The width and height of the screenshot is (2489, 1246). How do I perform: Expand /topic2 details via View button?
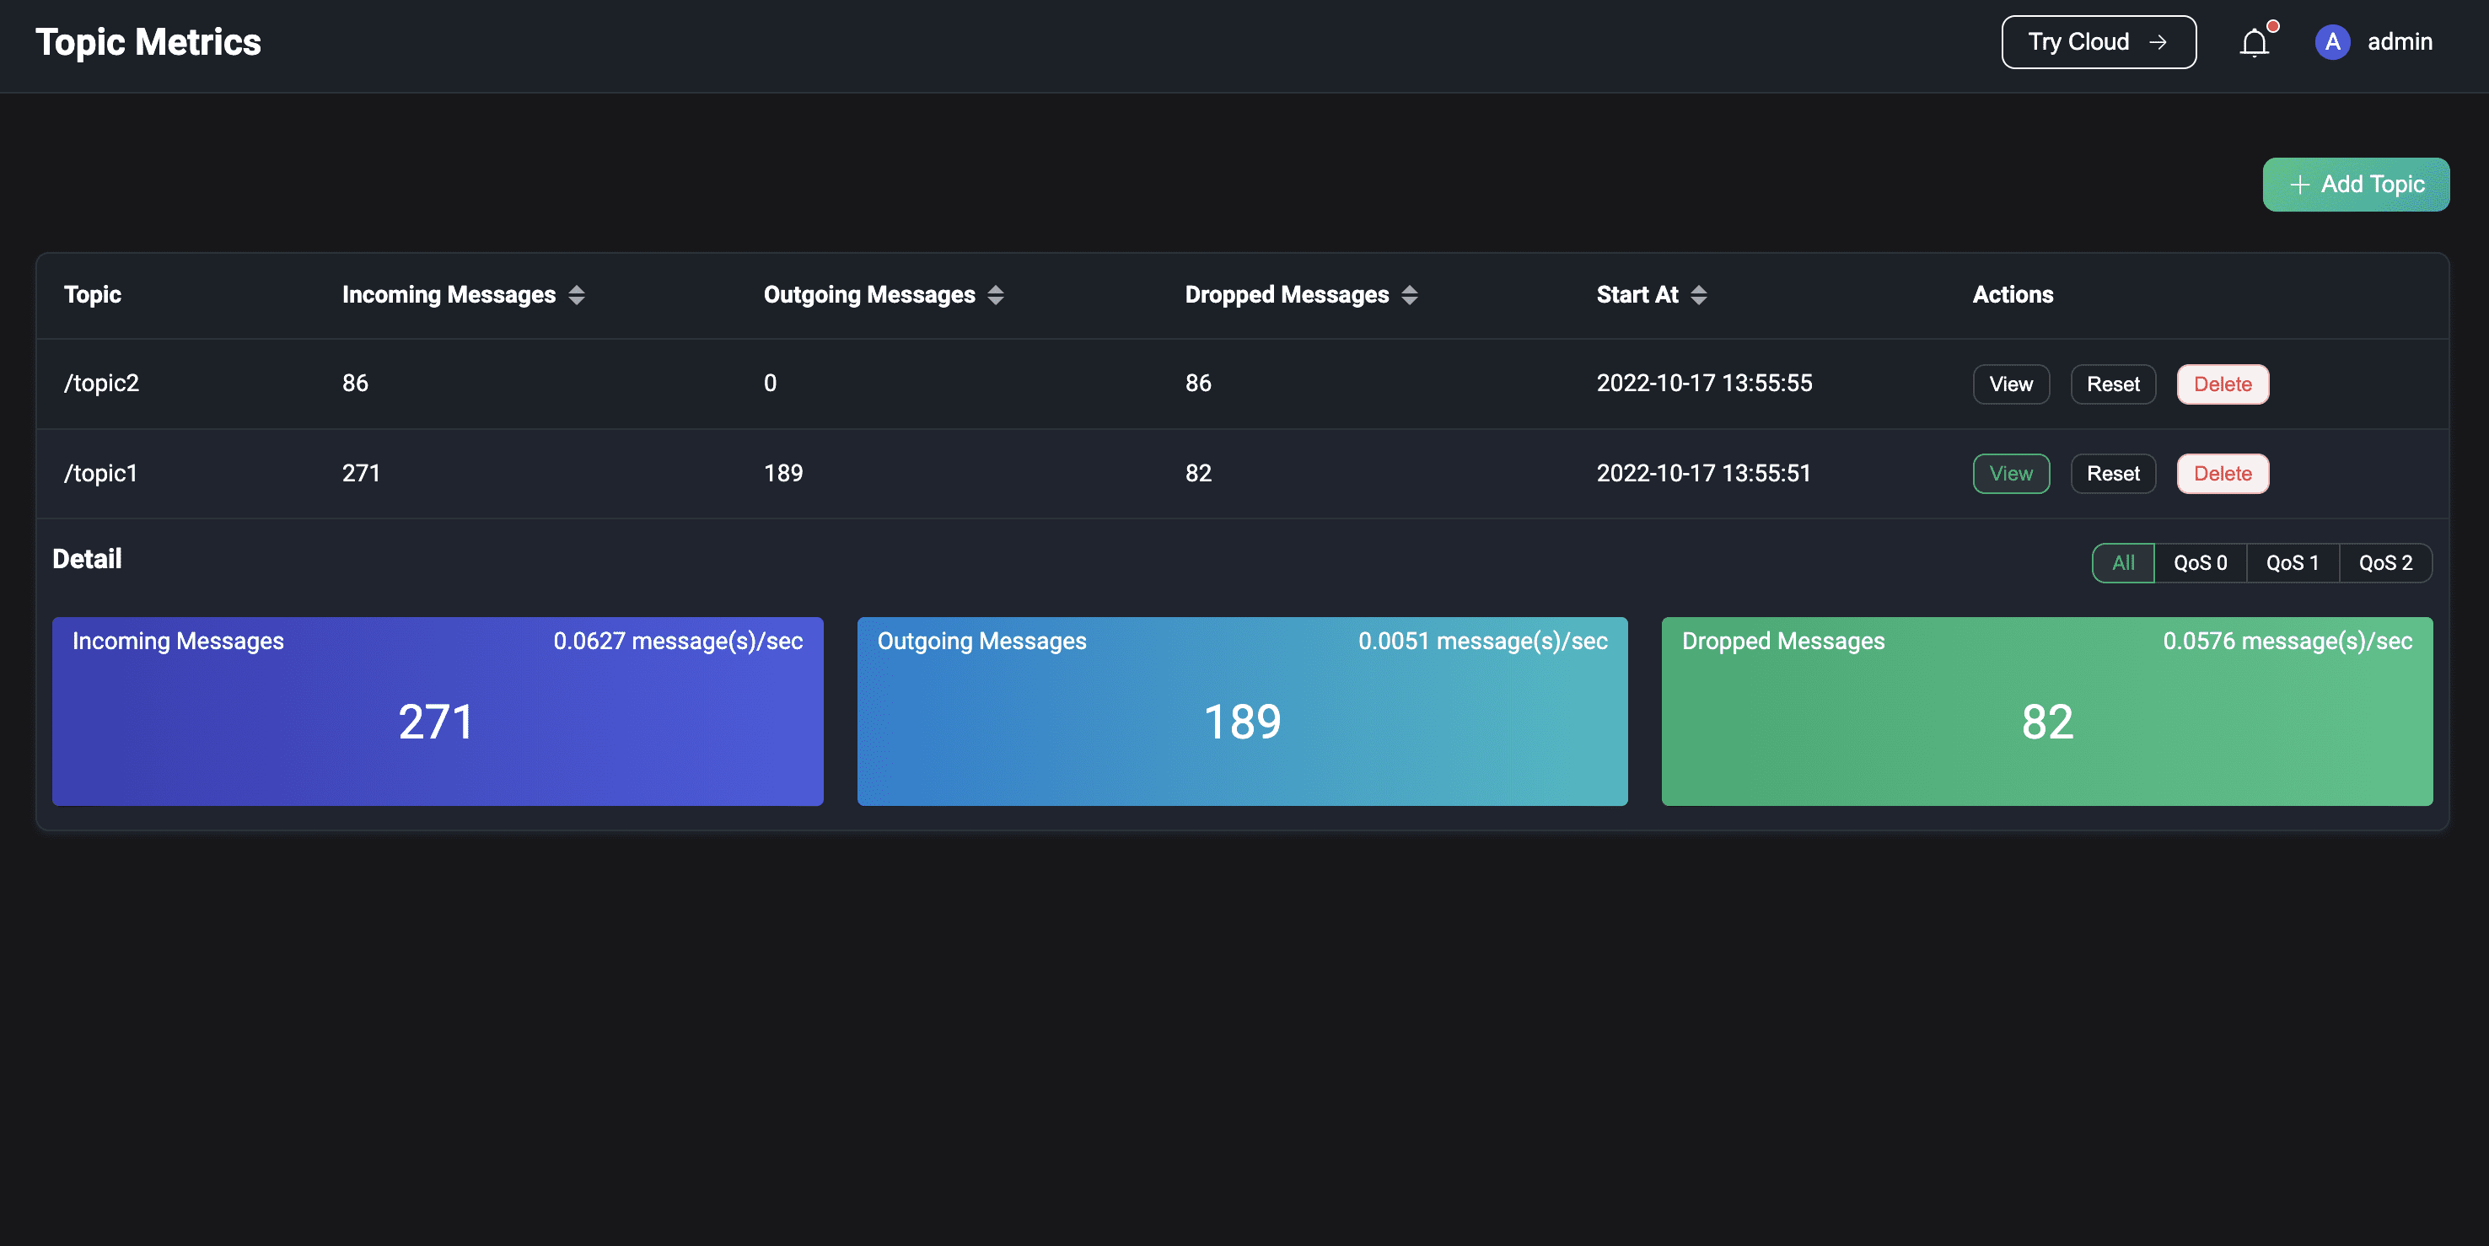click(2011, 384)
